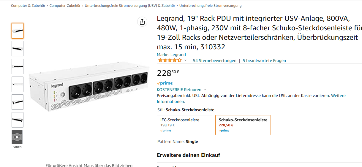Select the sixth product image thumbnail
This screenshot has width=362, height=167.
point(18,120)
